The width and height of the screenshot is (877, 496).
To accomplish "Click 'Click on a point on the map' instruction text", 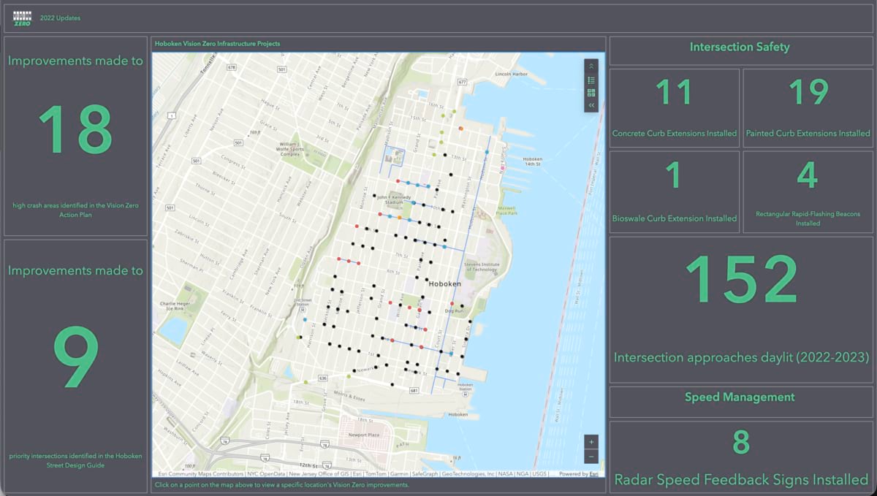I will click(281, 484).
